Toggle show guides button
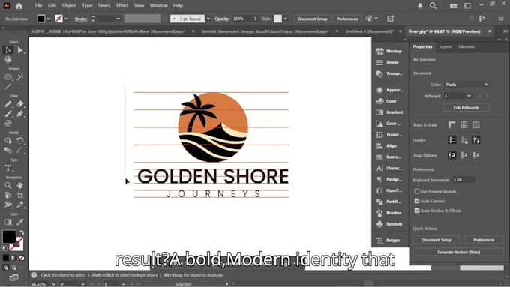The image size is (510, 287). click(451, 140)
